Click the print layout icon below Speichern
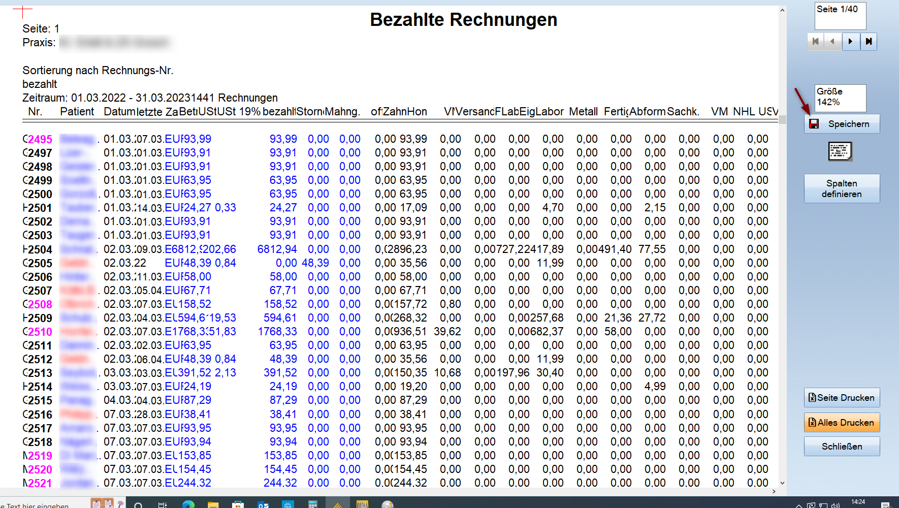This screenshot has width=899, height=508. (x=840, y=151)
